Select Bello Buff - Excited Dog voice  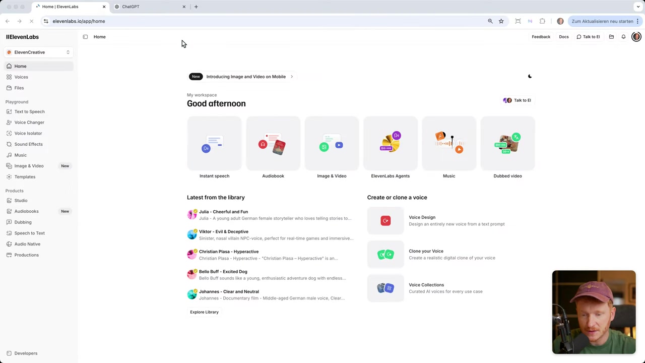click(x=271, y=275)
